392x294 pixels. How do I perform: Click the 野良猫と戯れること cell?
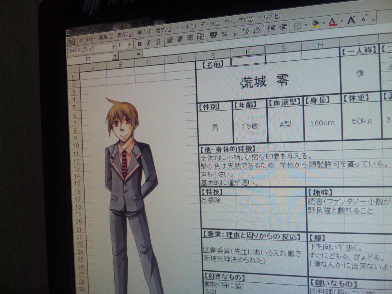click(341, 211)
